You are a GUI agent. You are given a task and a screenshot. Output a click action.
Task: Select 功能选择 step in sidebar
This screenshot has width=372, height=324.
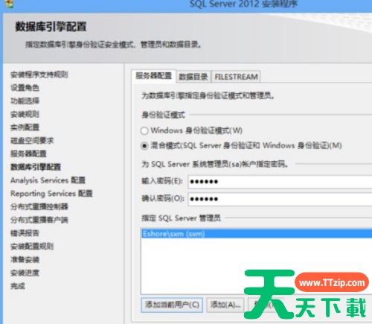click(25, 101)
